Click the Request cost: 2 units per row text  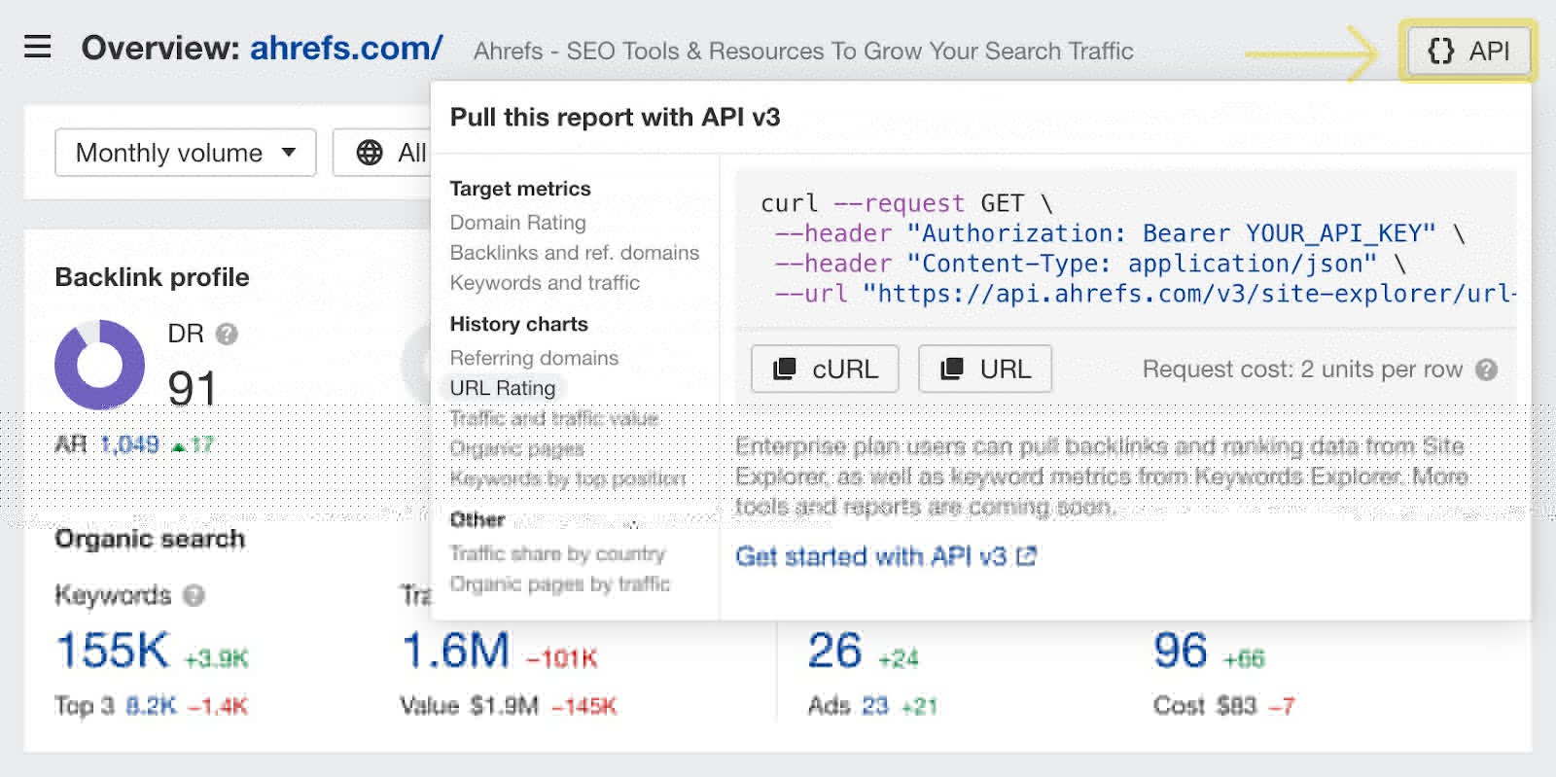pyautogui.click(x=1302, y=370)
